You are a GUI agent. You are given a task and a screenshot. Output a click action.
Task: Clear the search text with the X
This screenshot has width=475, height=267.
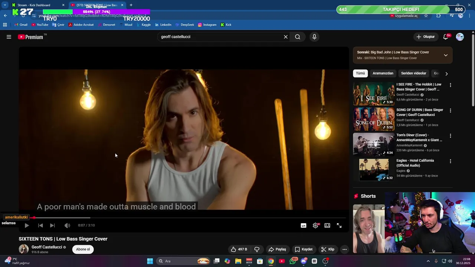click(286, 37)
